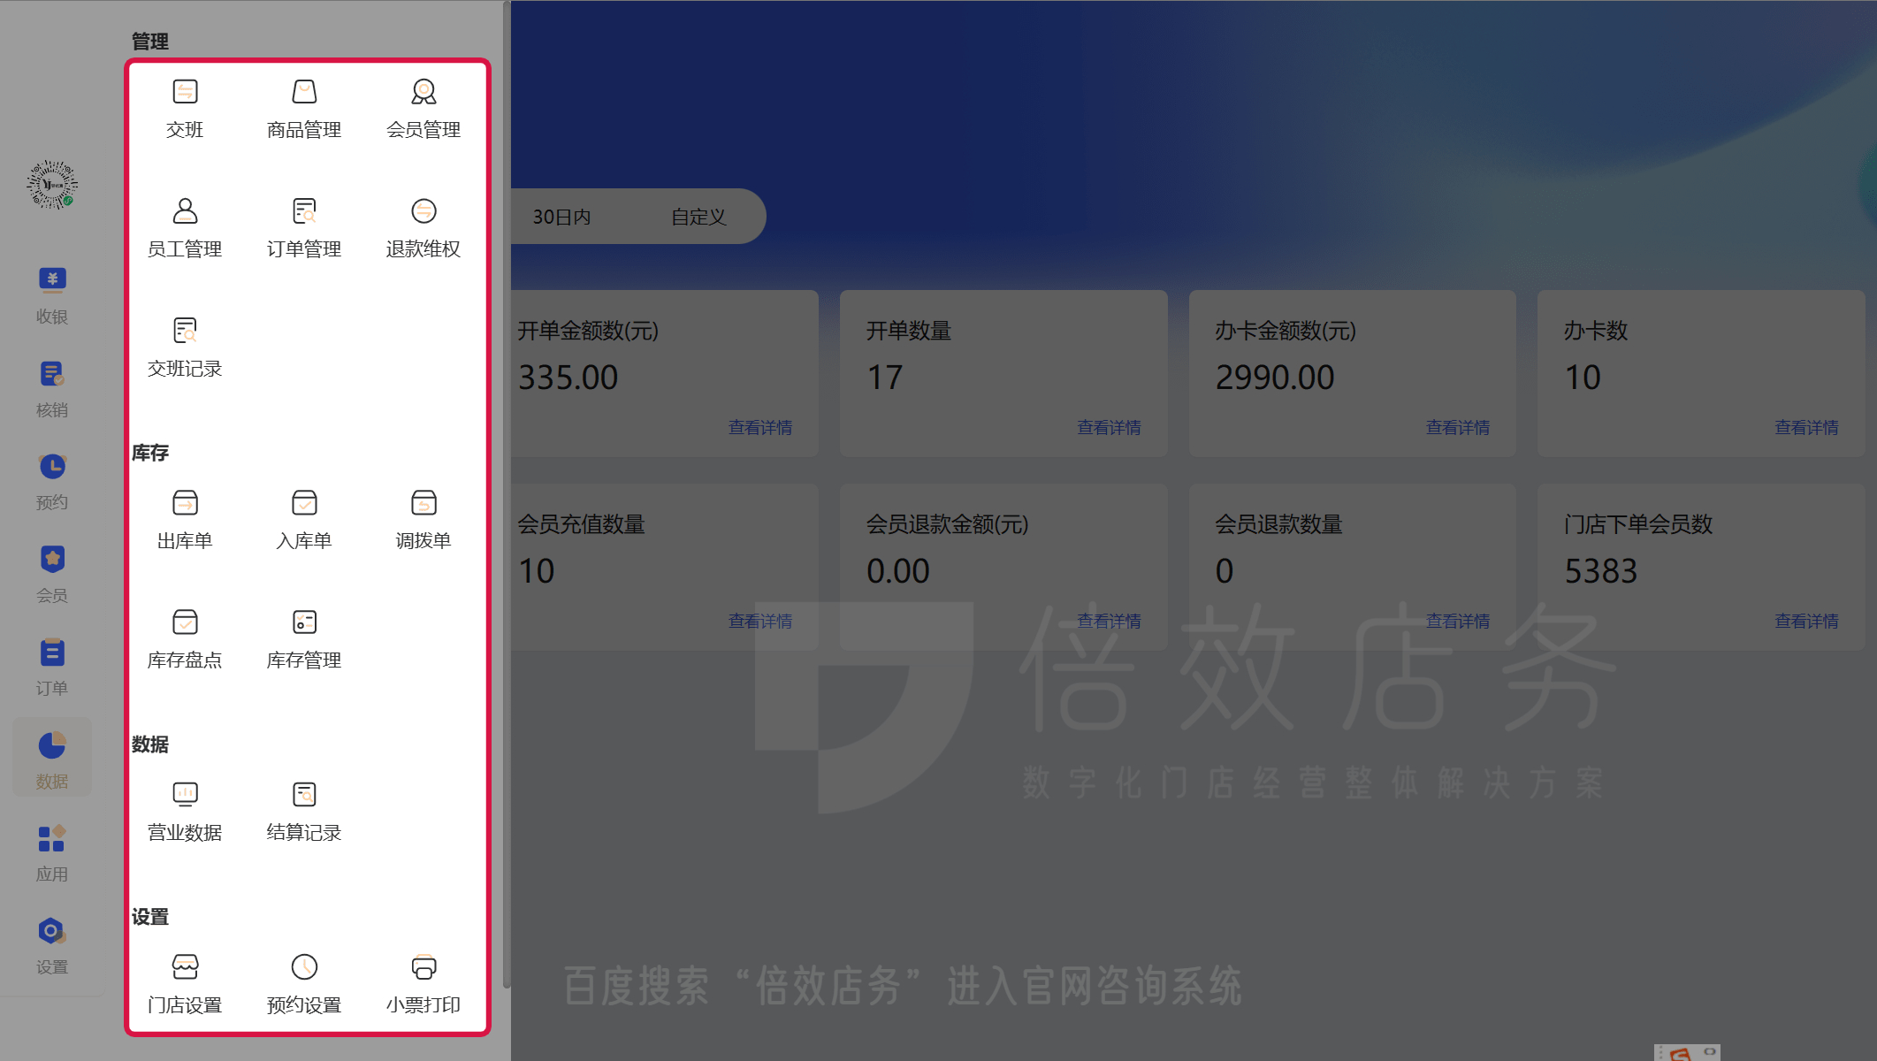The height and width of the screenshot is (1061, 1877).
Task: View details for 开单金额数(元)
Action: [x=760, y=428]
